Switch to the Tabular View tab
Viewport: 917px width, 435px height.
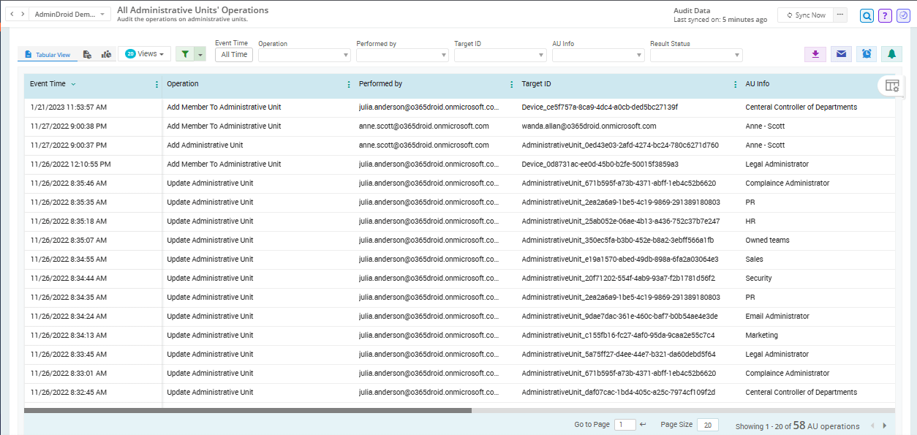48,54
